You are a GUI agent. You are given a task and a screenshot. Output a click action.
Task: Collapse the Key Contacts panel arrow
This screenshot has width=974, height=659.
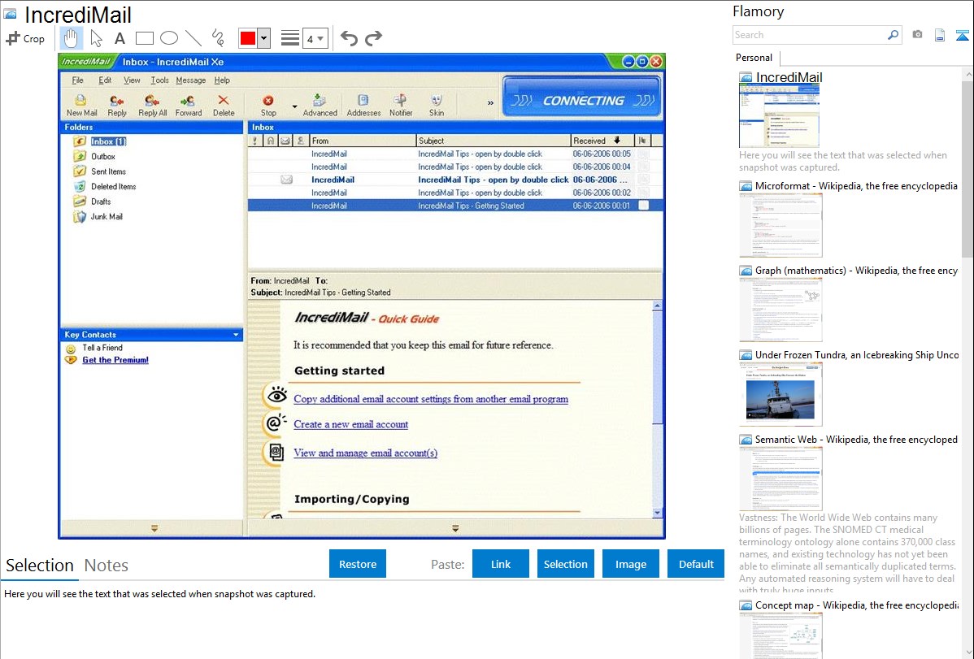[x=236, y=335]
